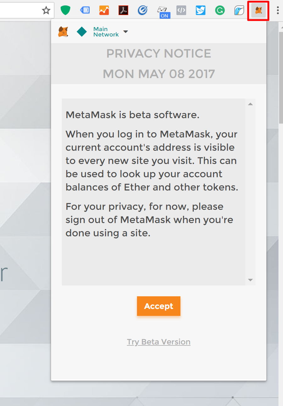Open the Chrome three-dot menu
Image resolution: width=283 pixels, height=406 pixels.
tap(277, 10)
